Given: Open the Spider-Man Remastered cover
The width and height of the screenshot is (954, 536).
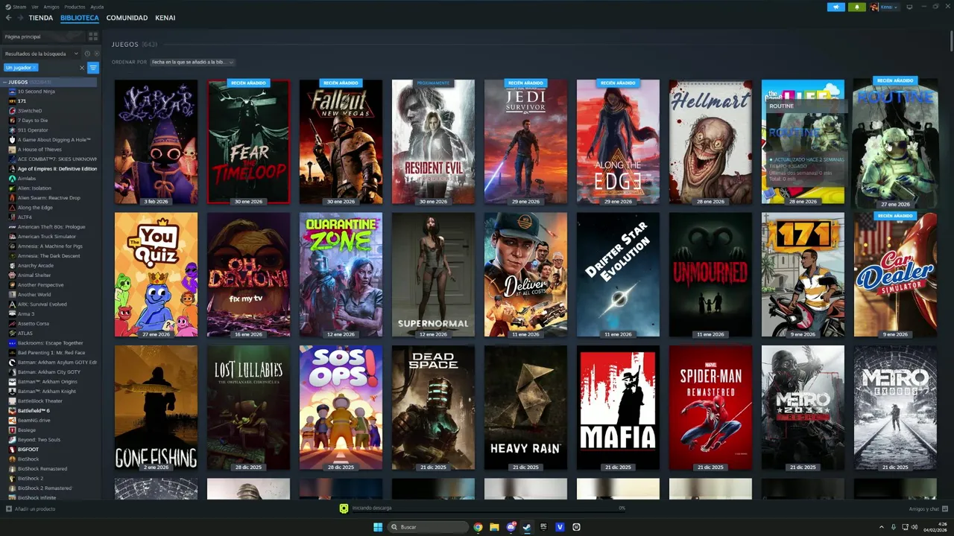Looking at the screenshot, I should click(x=710, y=407).
